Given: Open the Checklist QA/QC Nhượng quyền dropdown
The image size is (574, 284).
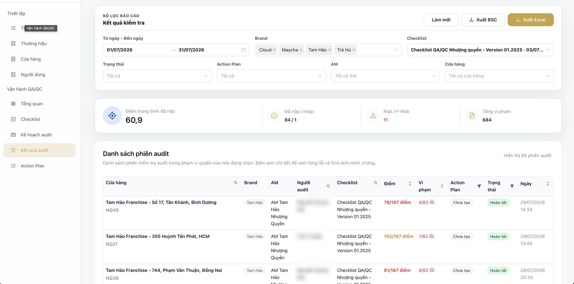Looking at the screenshot, I should (x=480, y=50).
